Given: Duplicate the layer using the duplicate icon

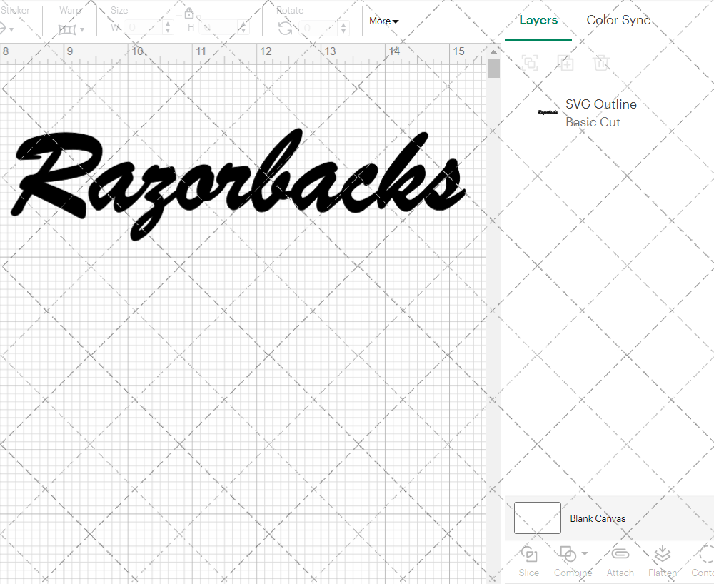Looking at the screenshot, I should tap(566, 63).
